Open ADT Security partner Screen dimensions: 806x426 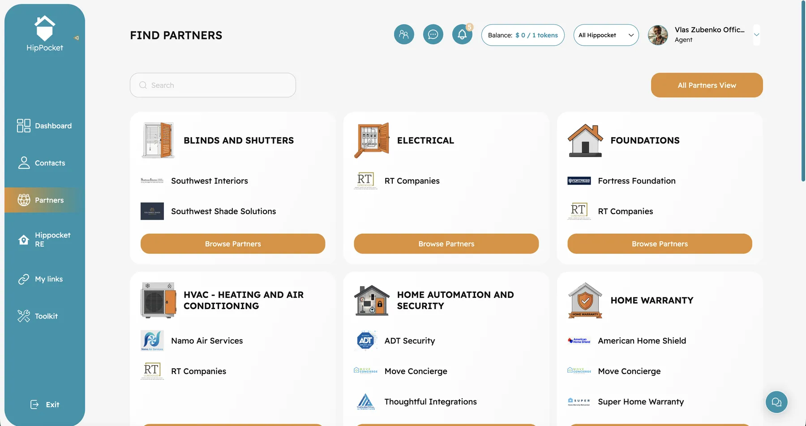[x=410, y=341]
